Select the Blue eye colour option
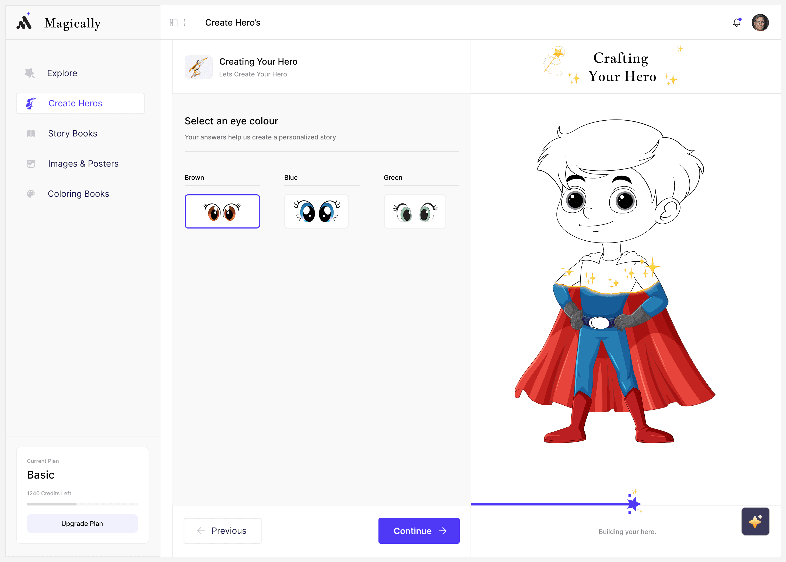Screen dimensions: 786x562 (316, 212)
